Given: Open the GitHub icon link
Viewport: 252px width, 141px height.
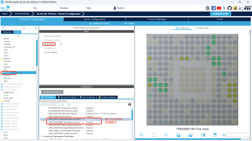Looking at the screenshot, I should pyautogui.click(x=230, y=8).
